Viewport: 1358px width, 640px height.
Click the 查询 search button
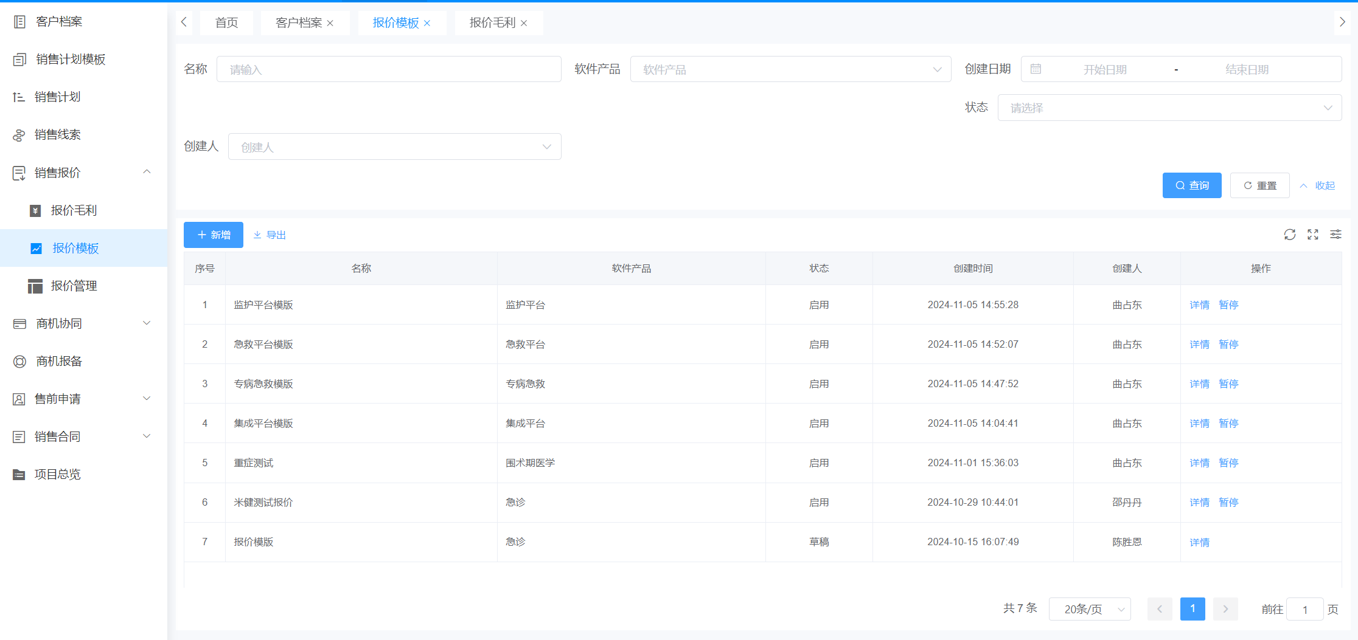coord(1191,185)
